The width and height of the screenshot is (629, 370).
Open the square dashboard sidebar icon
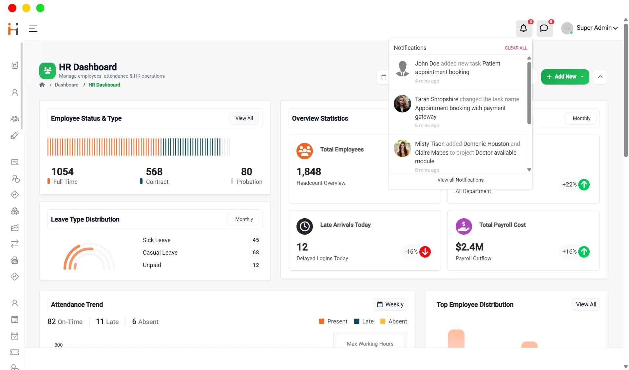click(x=15, y=66)
